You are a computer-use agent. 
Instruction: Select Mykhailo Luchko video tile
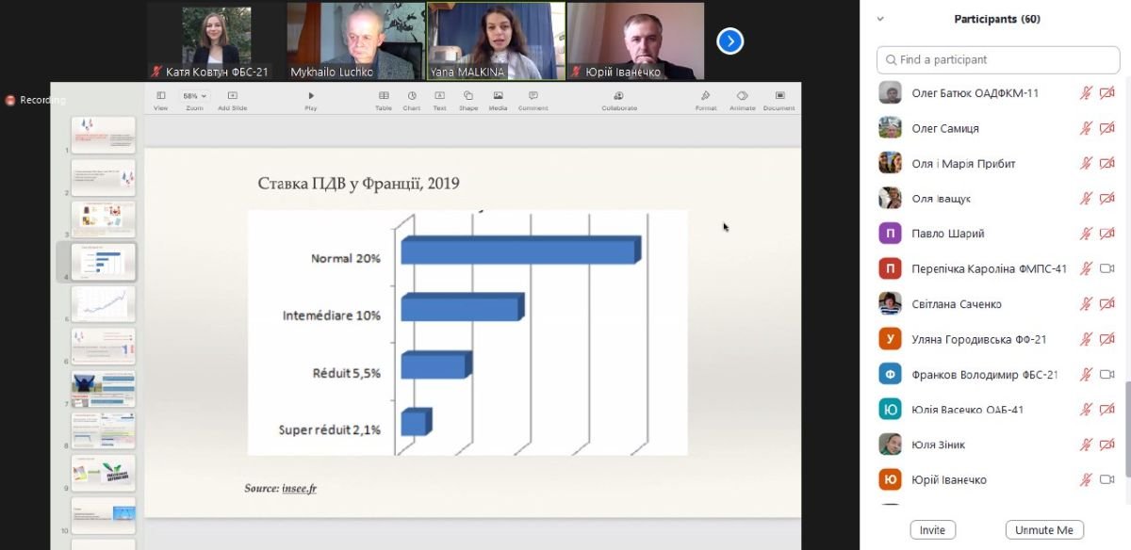355,40
